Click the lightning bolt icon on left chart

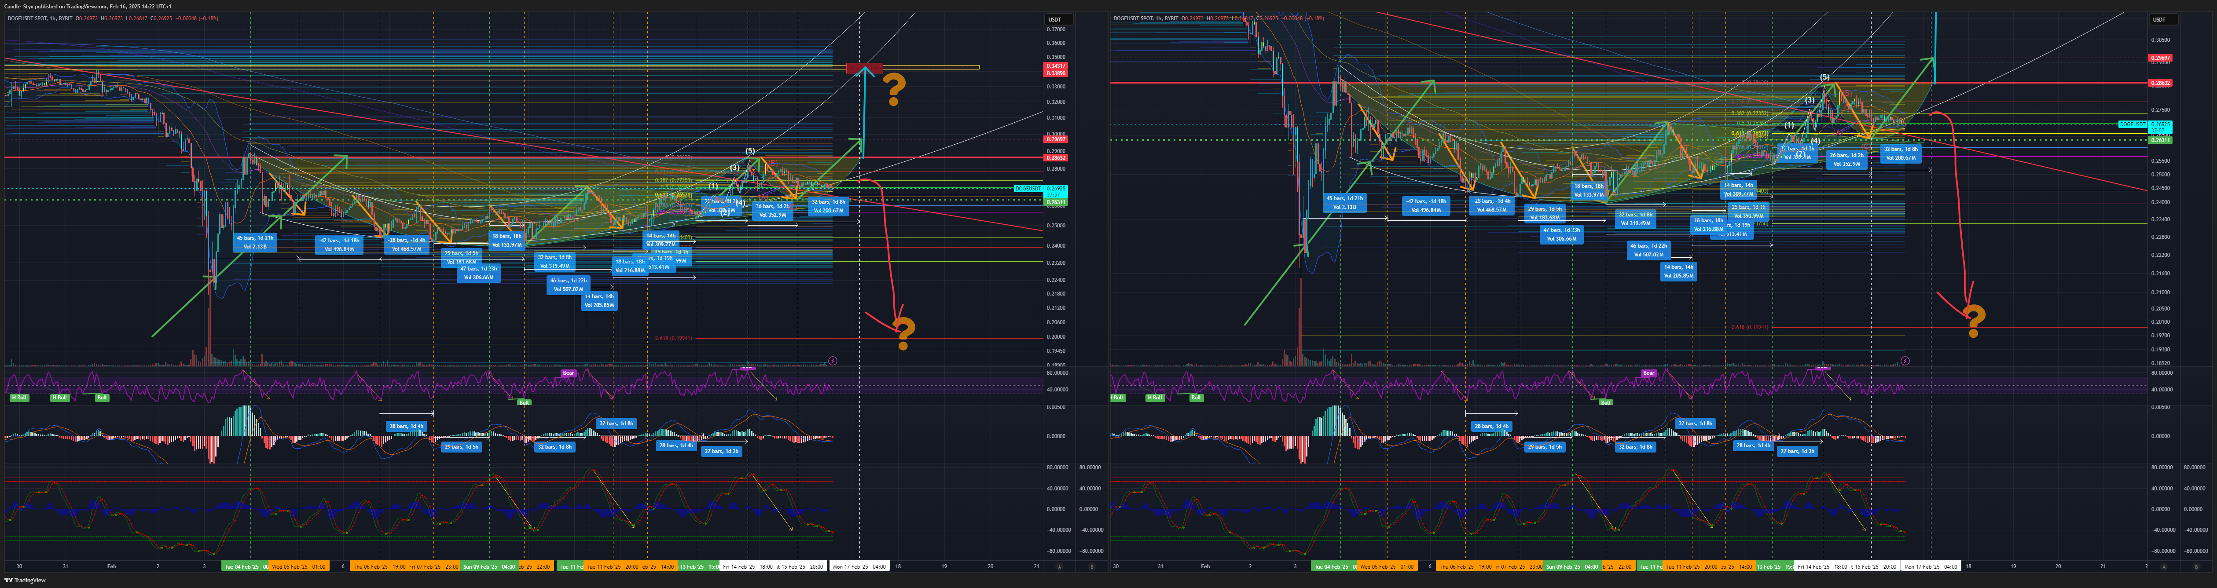pyautogui.click(x=832, y=361)
